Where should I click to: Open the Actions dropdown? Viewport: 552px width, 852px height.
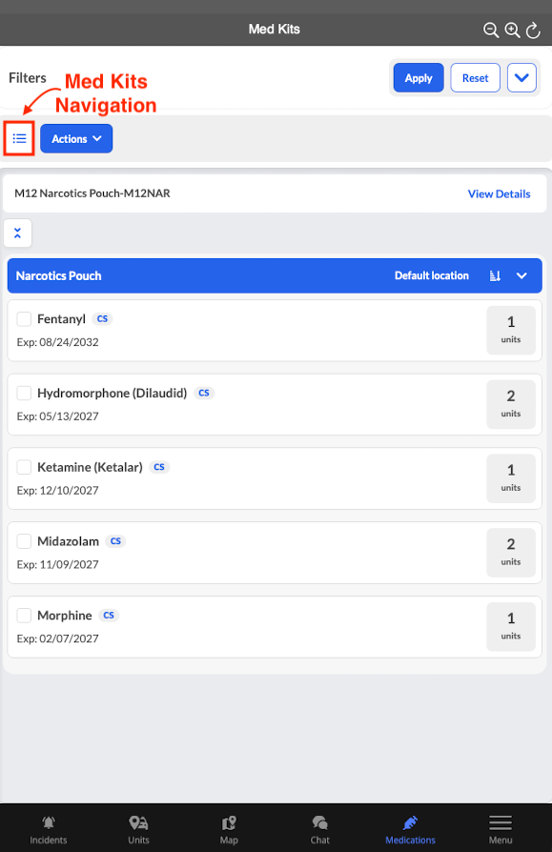pos(76,138)
